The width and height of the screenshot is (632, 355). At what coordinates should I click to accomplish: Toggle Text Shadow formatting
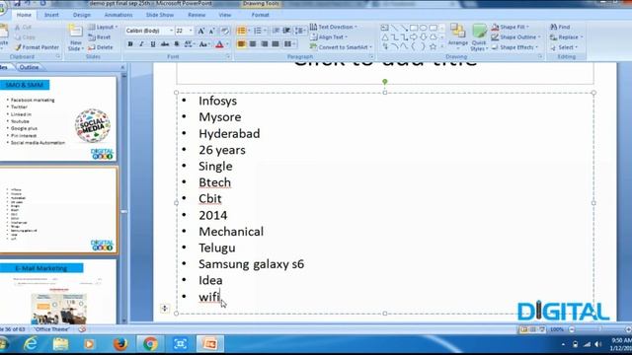pos(177,44)
